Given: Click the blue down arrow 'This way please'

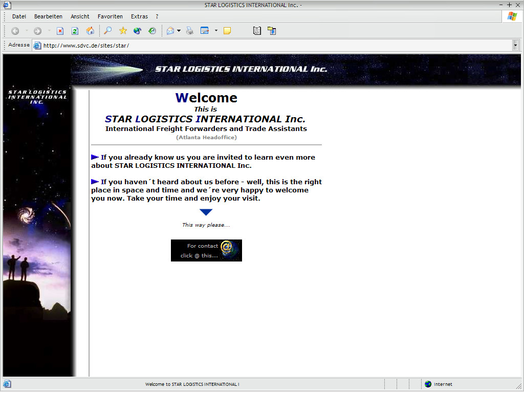Looking at the screenshot, I should [206, 212].
